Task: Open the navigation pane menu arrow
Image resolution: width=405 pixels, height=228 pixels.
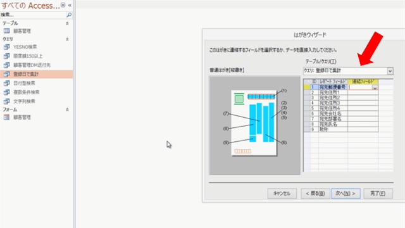Action: pos(63,5)
